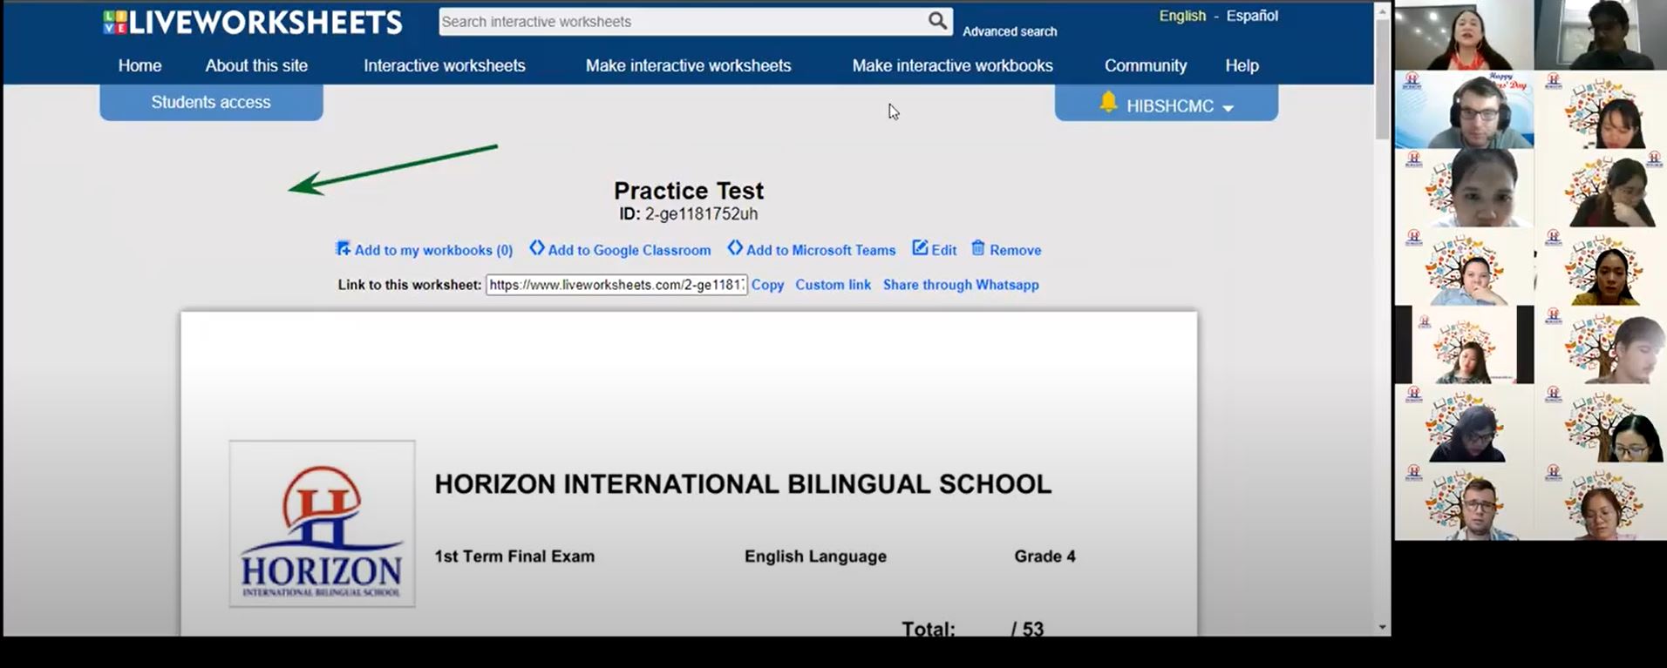
Task: Click the notification bell icon
Action: 1108,103
